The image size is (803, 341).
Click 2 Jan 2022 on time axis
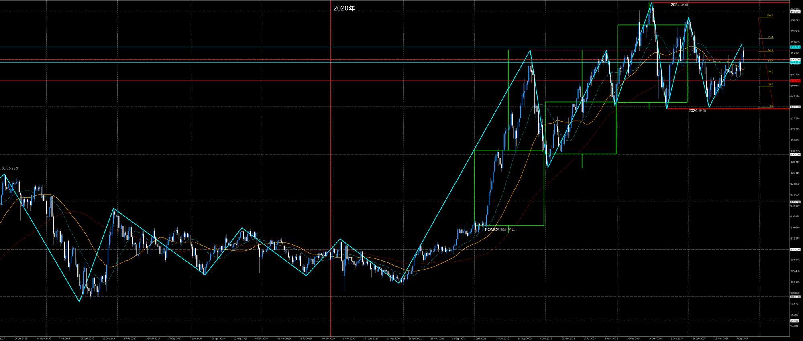pos(480,338)
